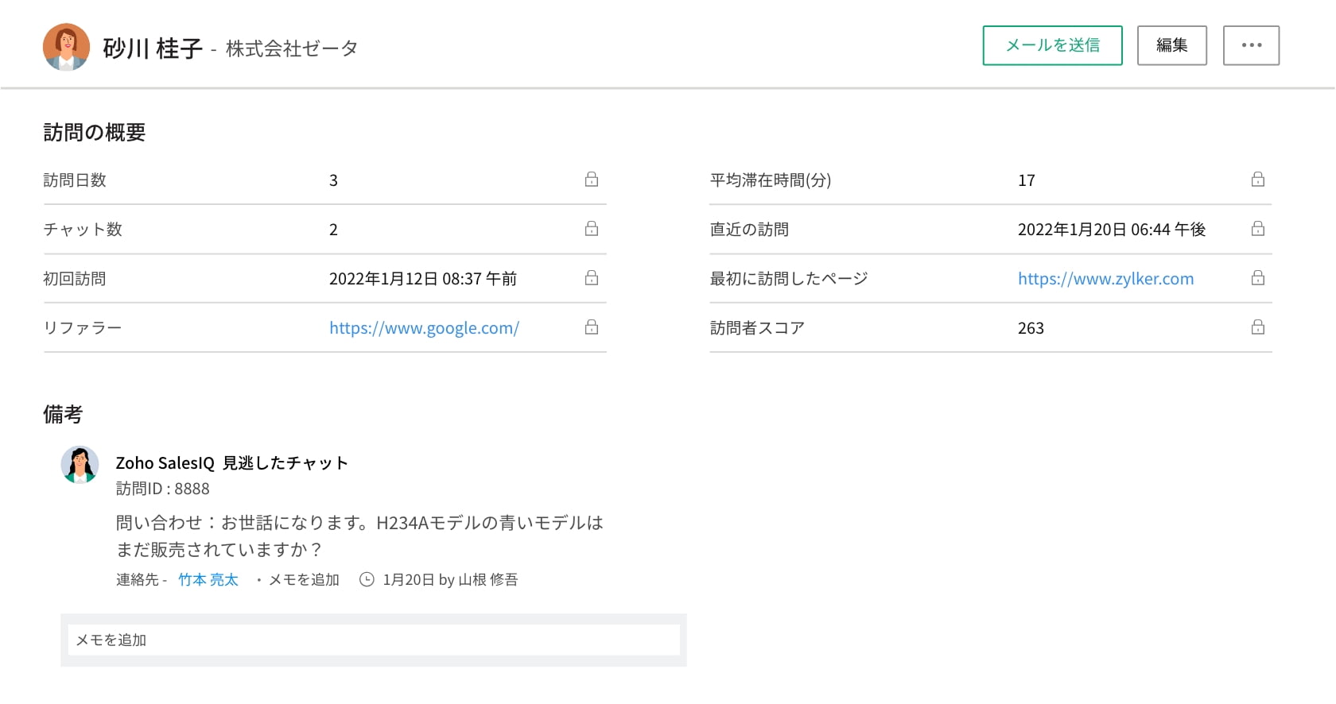Open the three-dots more options menu

click(1251, 45)
